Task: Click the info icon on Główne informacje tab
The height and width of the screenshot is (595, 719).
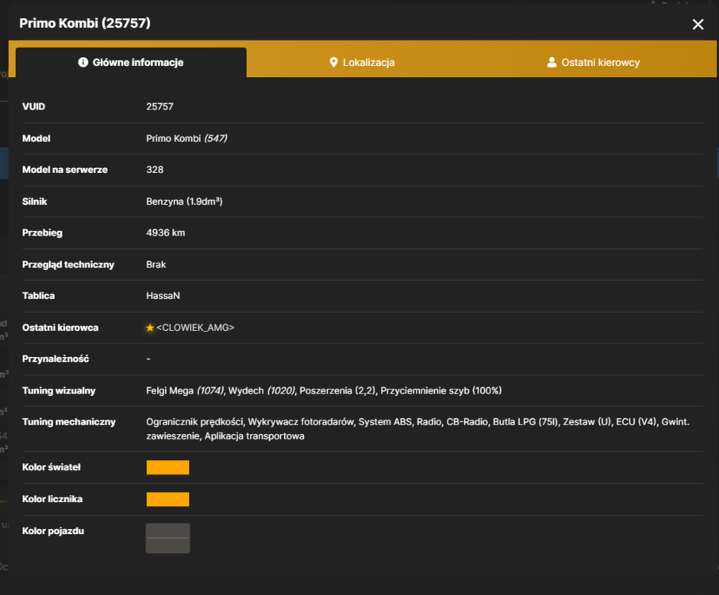Action: 83,62
